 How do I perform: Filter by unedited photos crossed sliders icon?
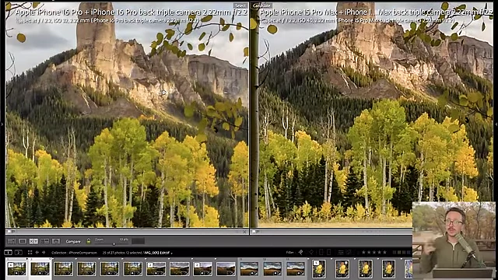coord(349,252)
